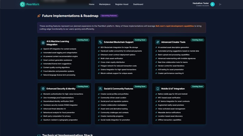Click bullet icon beside Native mobile app
This screenshot has height=136, width=243.
point(156,94)
